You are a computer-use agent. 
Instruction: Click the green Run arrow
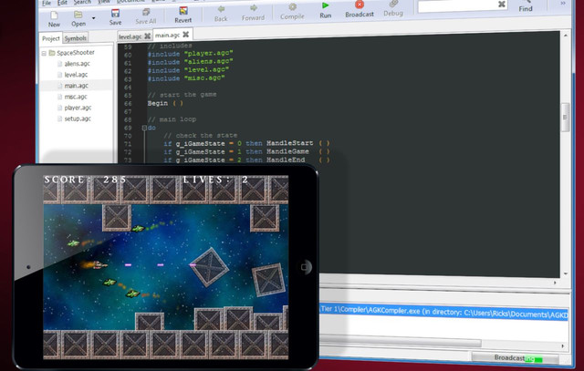coord(325,5)
